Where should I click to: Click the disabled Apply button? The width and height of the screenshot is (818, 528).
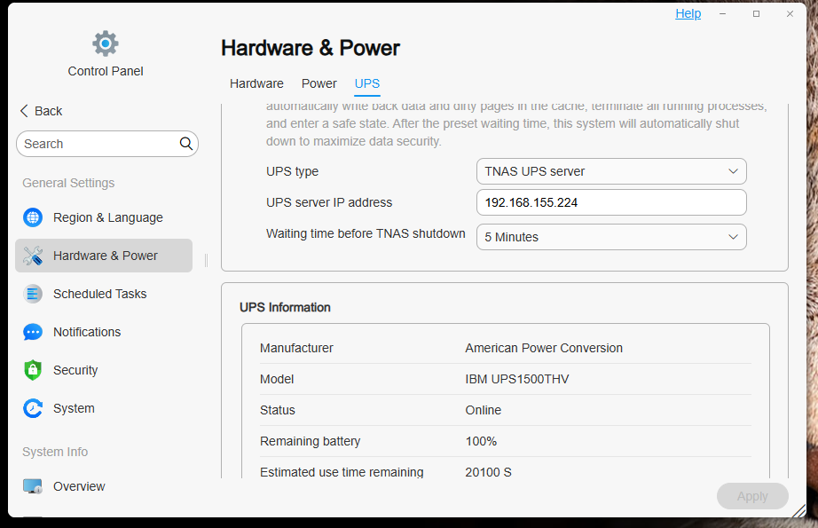(752, 496)
